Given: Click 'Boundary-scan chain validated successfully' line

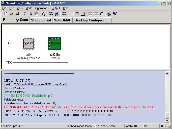Looking at the screenshot, I should [x=30, y=103].
